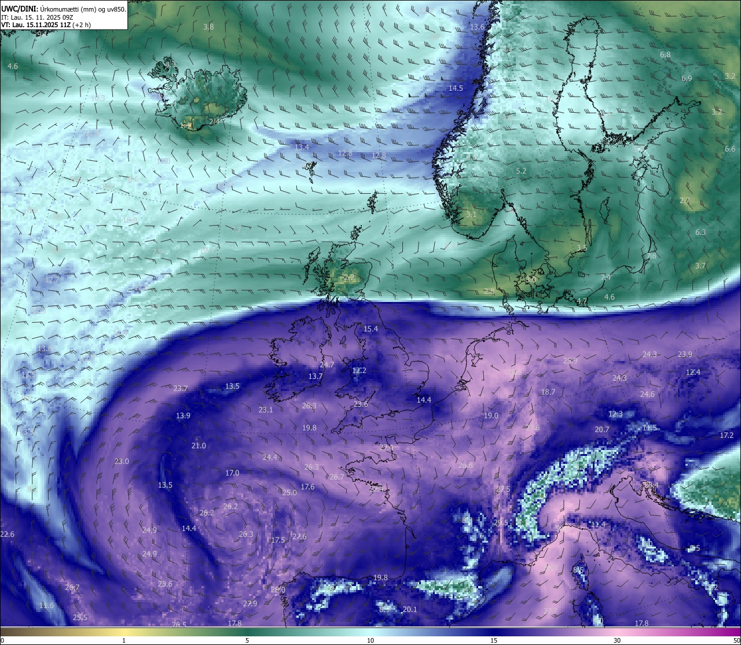Click the 30 tick on the colour scale
The width and height of the screenshot is (741, 645).
617,640
